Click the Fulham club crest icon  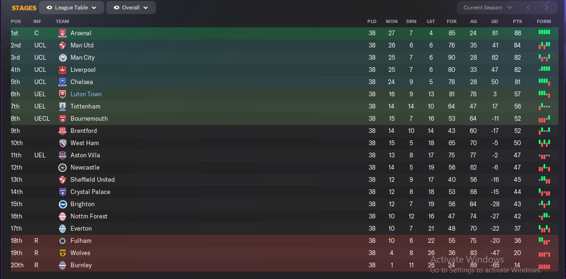pyautogui.click(x=62, y=241)
